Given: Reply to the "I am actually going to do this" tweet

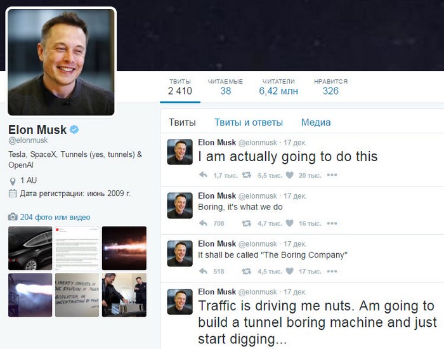Looking at the screenshot, I should [203, 174].
